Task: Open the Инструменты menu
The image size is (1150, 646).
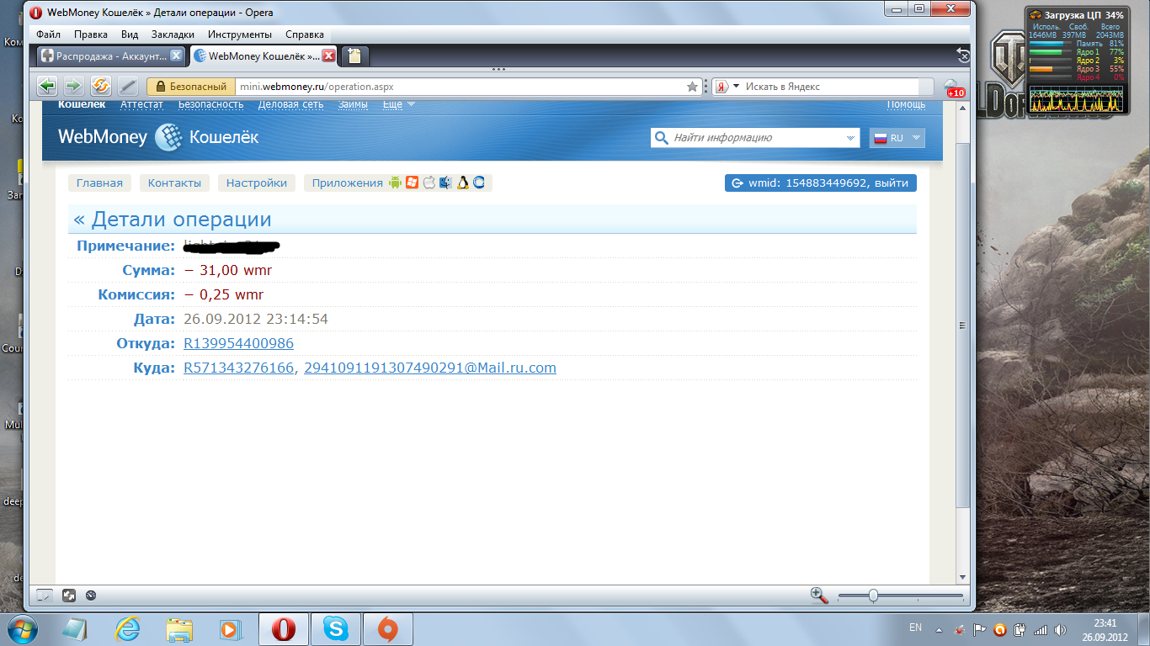Action: 240,34
